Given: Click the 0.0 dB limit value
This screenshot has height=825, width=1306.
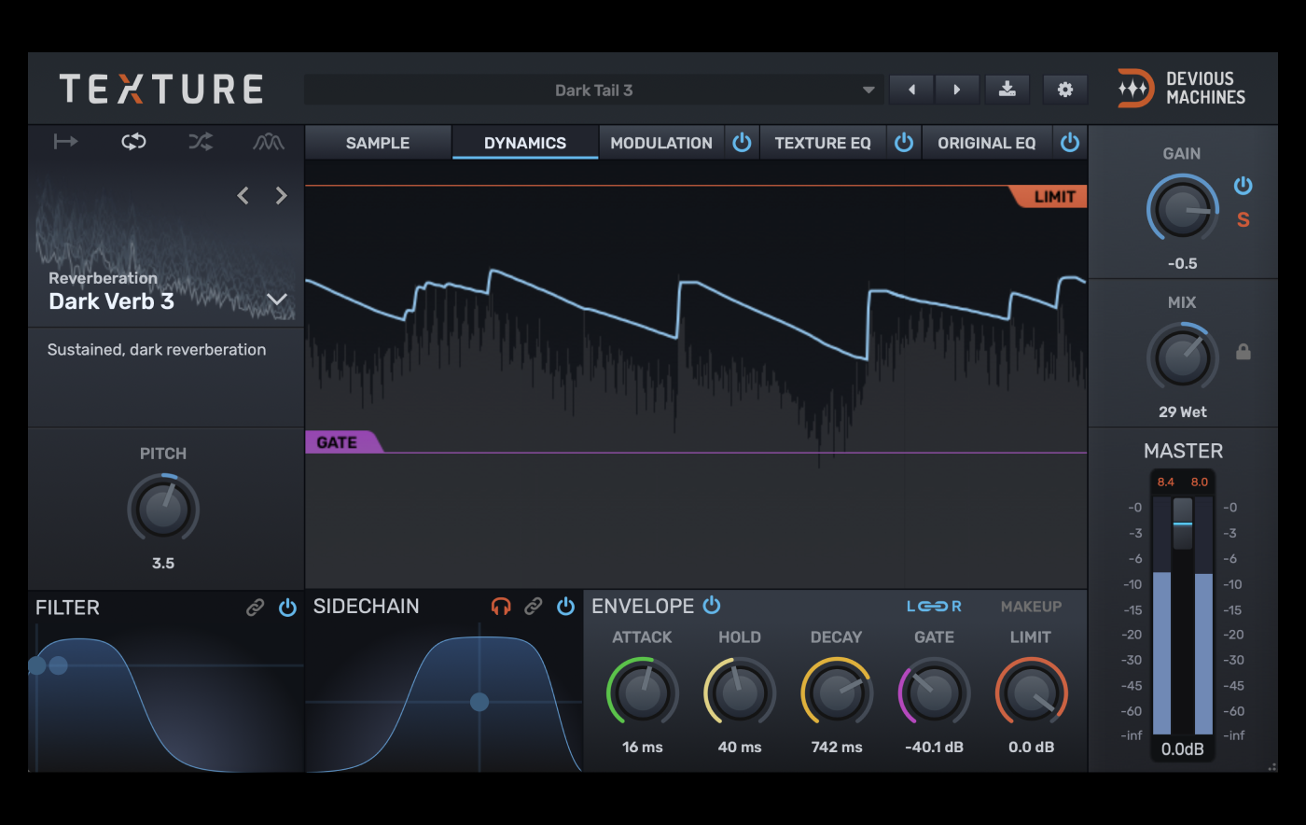Looking at the screenshot, I should point(1031,748).
